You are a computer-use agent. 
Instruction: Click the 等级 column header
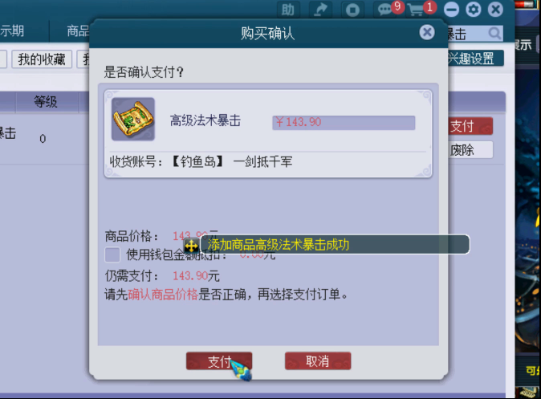click(46, 102)
